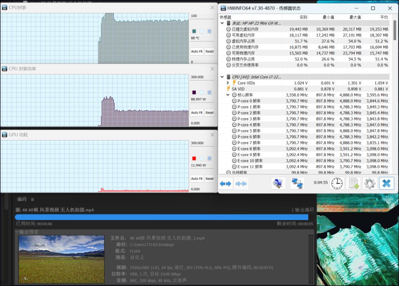Click Auto Fit in CPU 封装功率 graph
This screenshot has width=399, height=286.
[197, 113]
